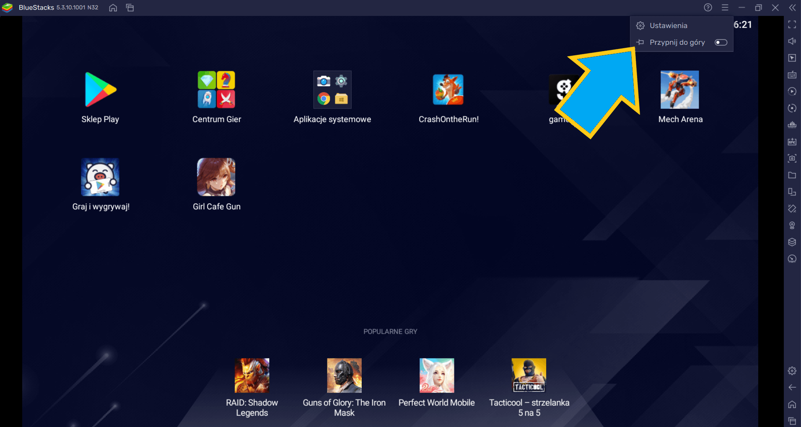
Task: Open Aplikacje systemowe folder
Action: pyautogui.click(x=332, y=90)
